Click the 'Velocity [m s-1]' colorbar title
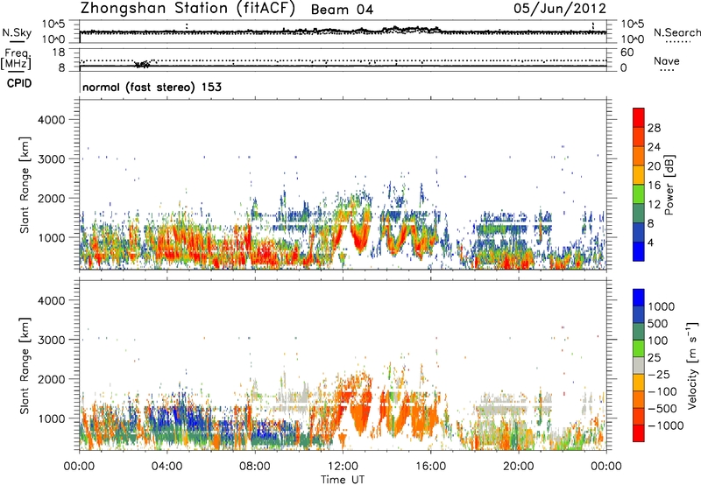 [x=692, y=365]
